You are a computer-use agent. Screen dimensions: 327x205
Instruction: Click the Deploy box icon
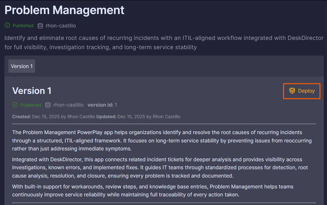(x=292, y=91)
